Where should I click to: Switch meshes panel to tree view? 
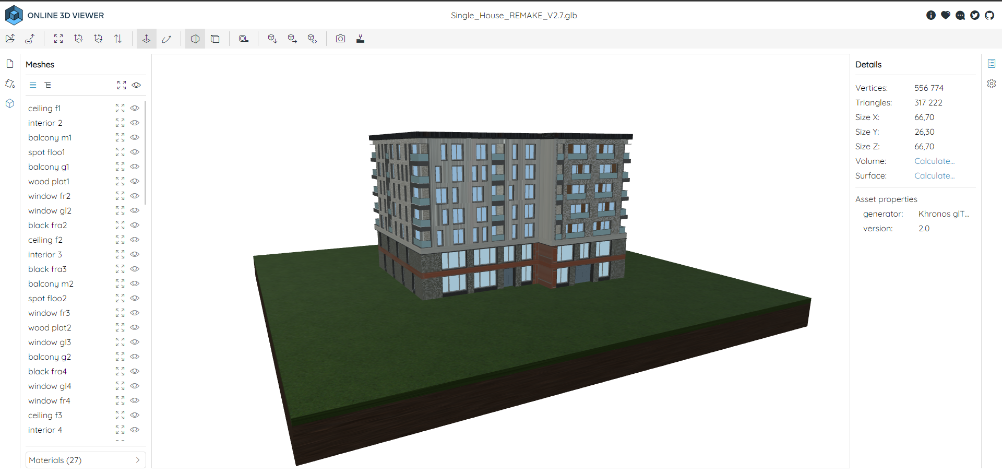point(48,85)
